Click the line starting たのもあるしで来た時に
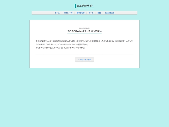 [62, 45]
